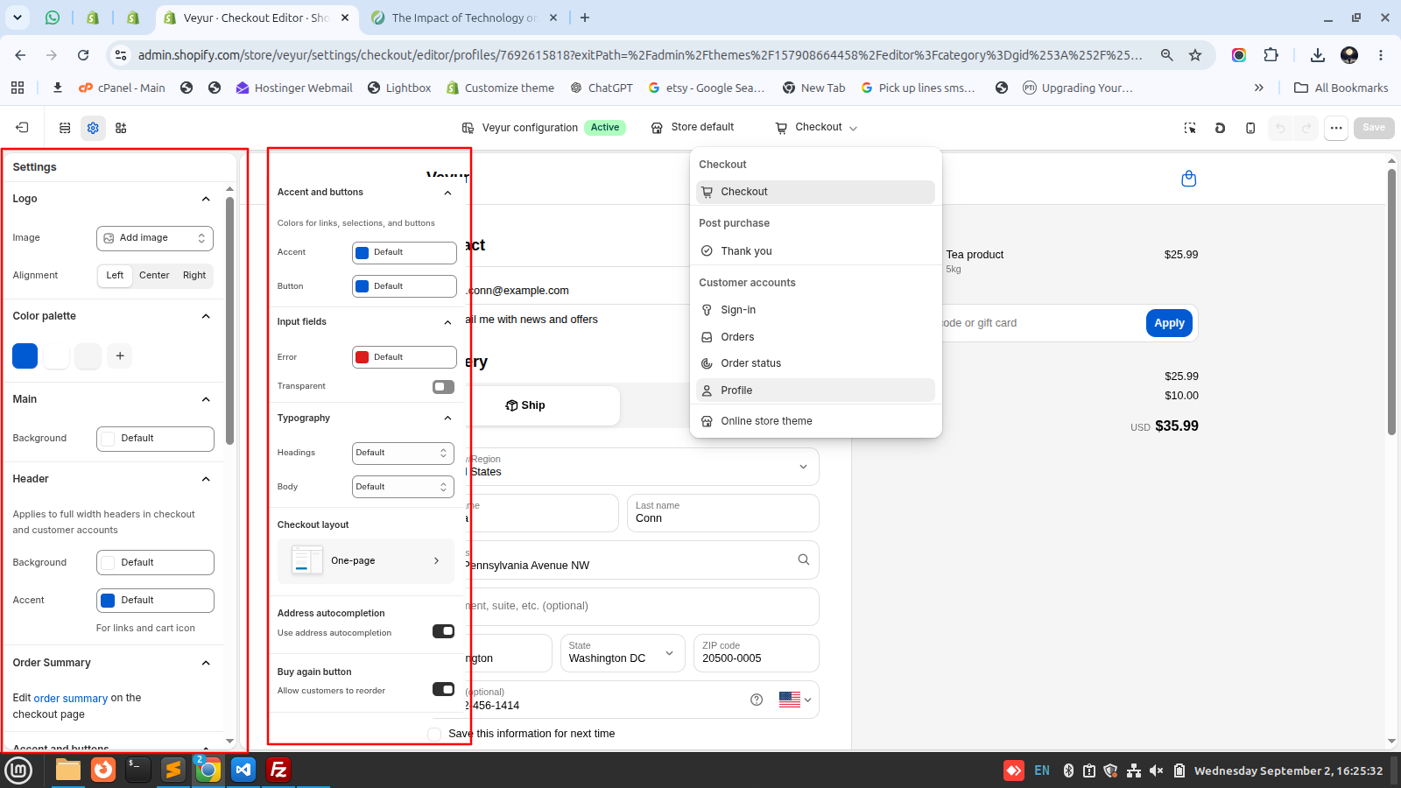
Task: Click the phone field help question icon
Action: tap(757, 700)
